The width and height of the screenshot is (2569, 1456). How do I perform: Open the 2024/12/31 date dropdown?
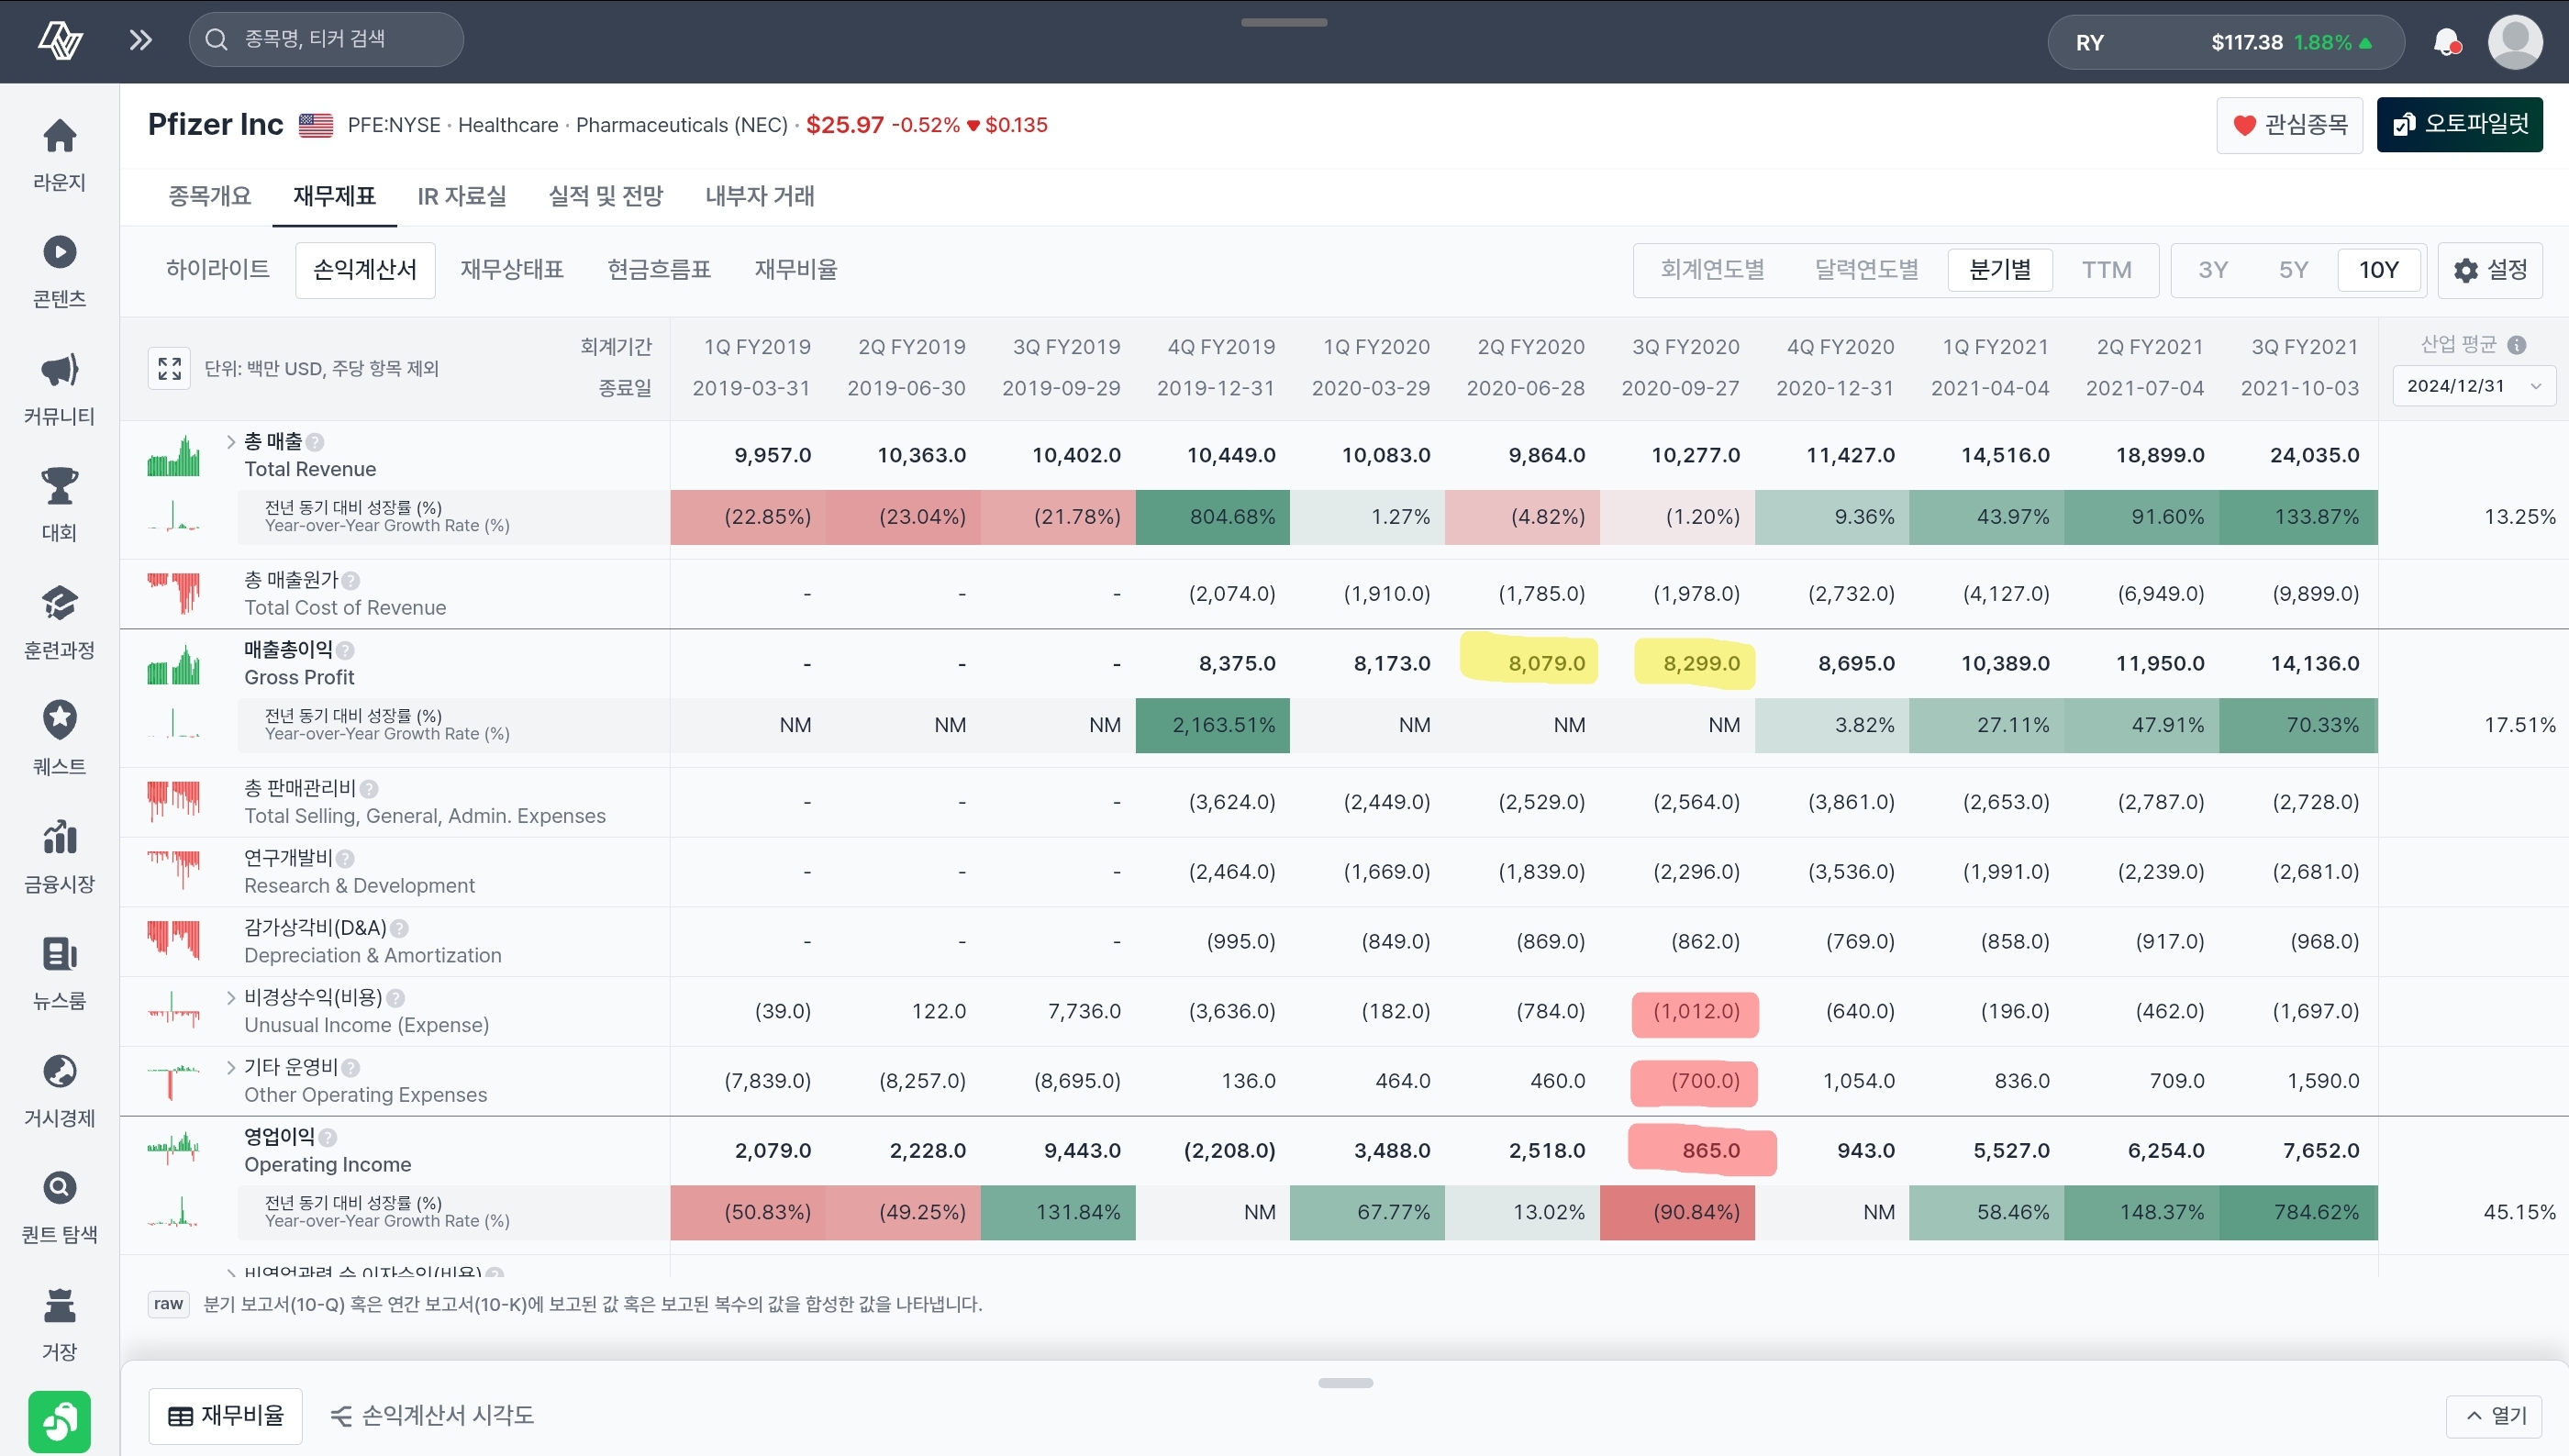coord(2473,386)
